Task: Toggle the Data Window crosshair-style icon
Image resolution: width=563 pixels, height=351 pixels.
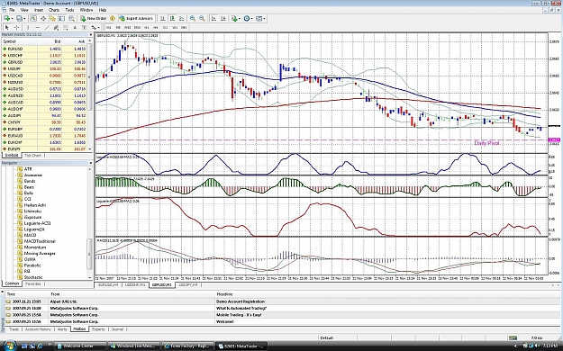Action: click(43, 18)
